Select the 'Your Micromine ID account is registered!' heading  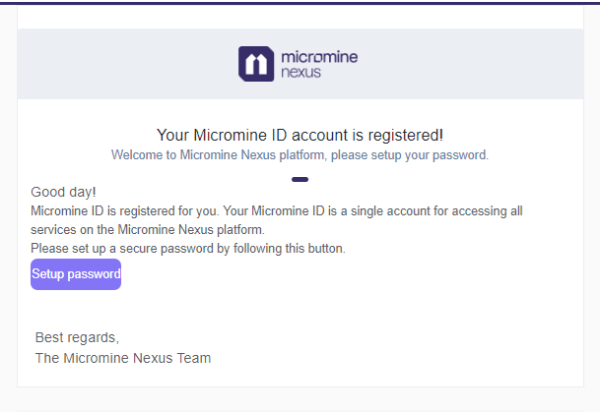(x=300, y=135)
